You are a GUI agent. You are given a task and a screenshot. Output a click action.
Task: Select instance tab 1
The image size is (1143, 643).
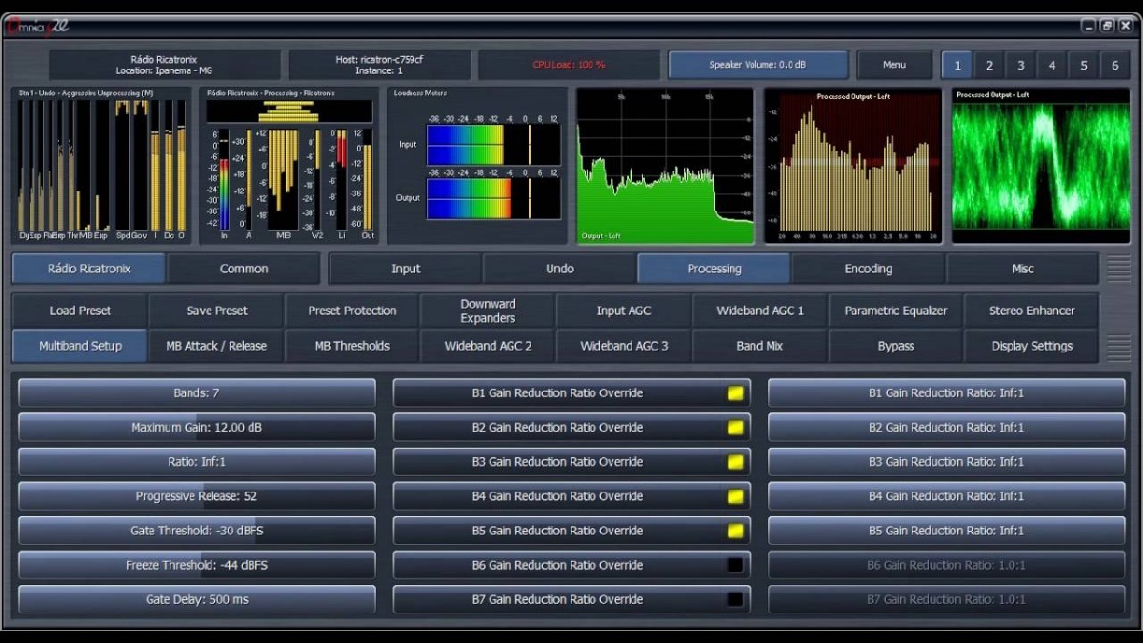coord(957,66)
